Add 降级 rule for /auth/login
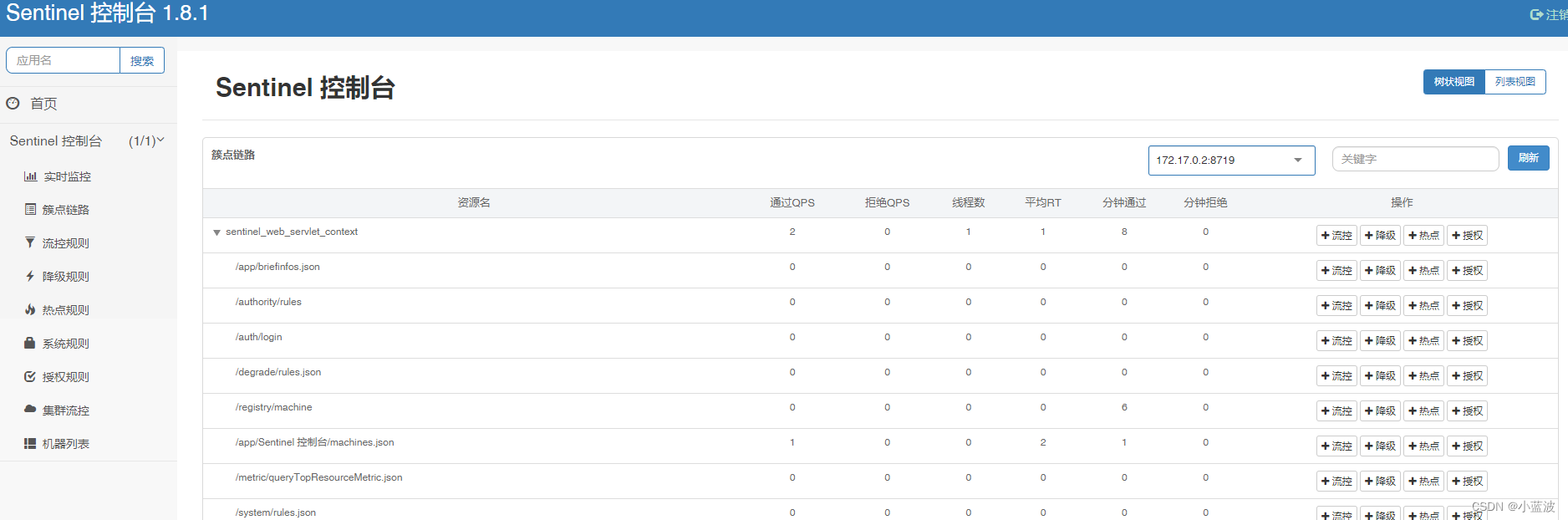The width and height of the screenshot is (1568, 520). 1380,341
